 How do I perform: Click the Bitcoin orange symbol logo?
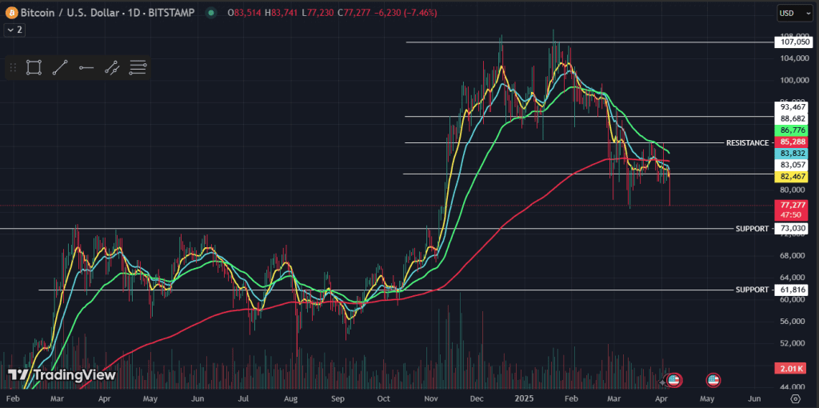[11, 13]
